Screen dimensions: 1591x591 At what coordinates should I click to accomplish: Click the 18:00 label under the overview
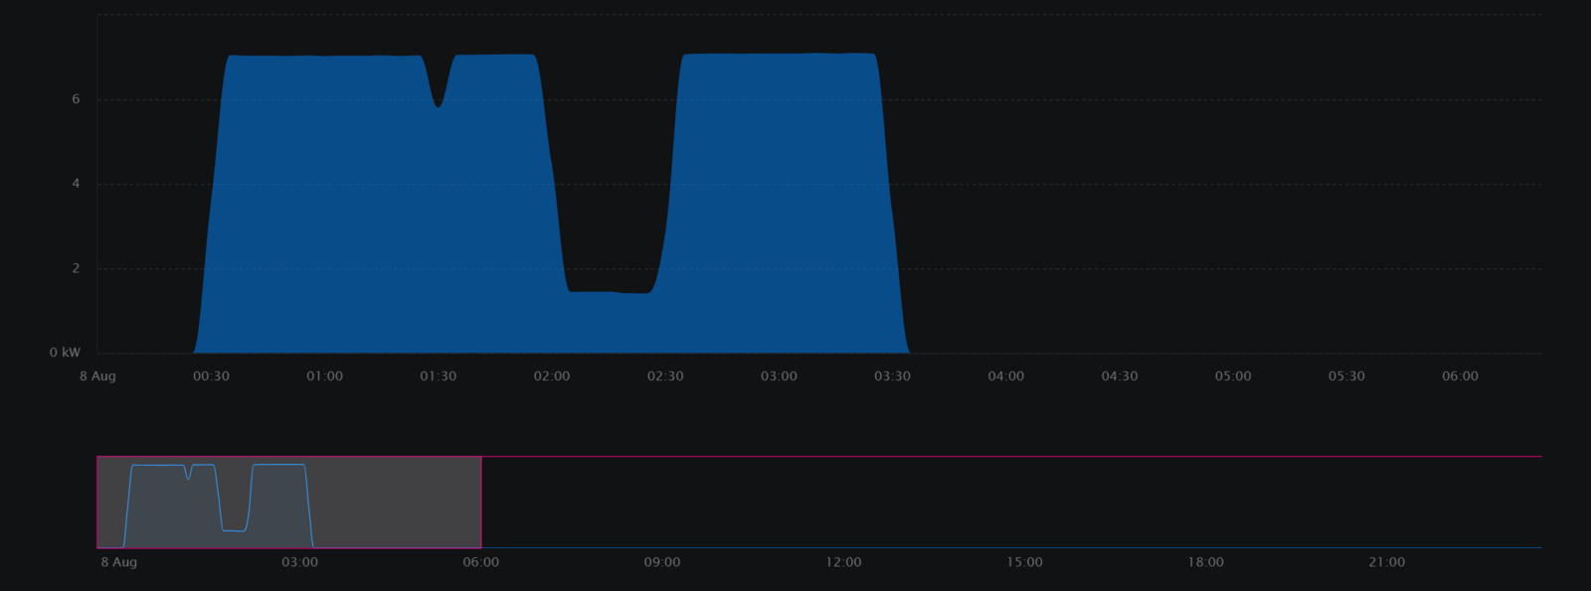click(1205, 562)
